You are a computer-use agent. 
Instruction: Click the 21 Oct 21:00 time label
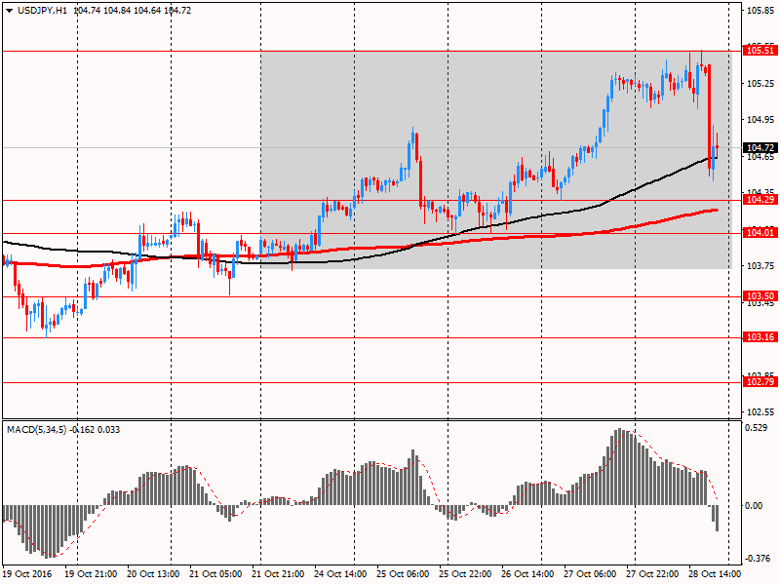(x=278, y=576)
